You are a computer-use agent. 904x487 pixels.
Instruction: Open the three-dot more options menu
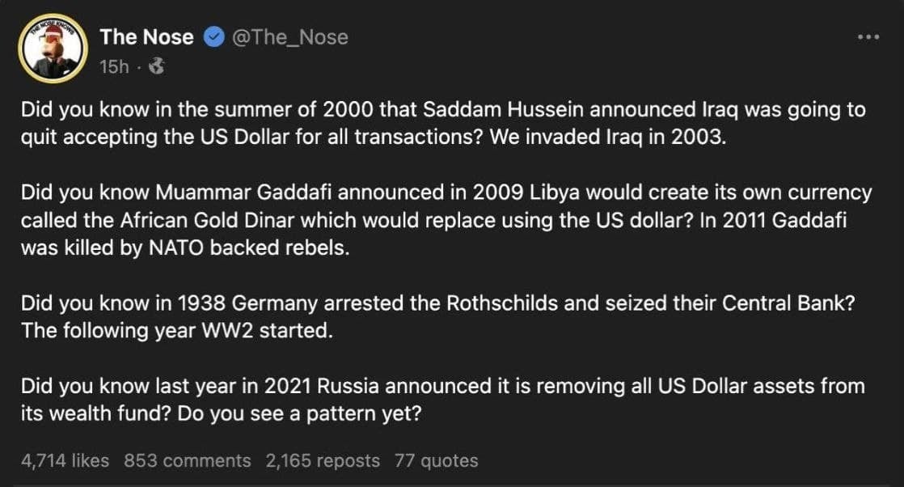click(867, 37)
